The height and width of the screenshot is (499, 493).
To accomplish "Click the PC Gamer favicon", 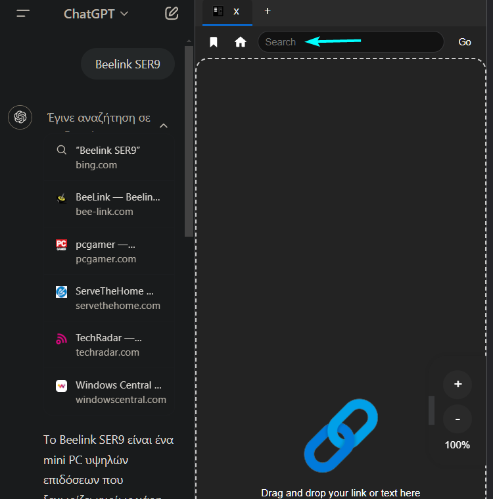I will point(61,245).
